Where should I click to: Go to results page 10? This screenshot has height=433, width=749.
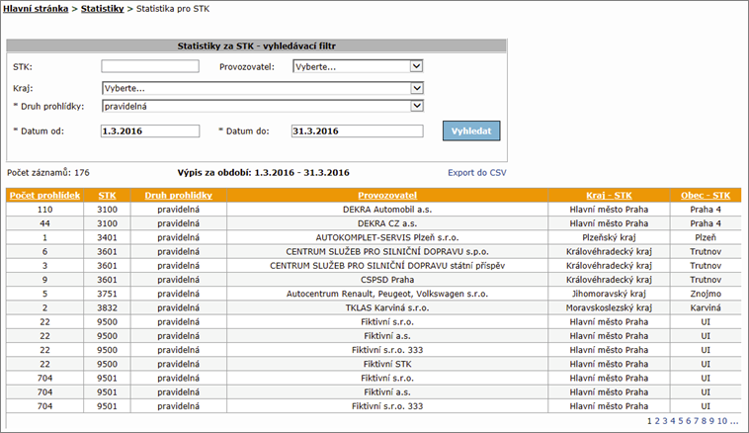pos(721,421)
